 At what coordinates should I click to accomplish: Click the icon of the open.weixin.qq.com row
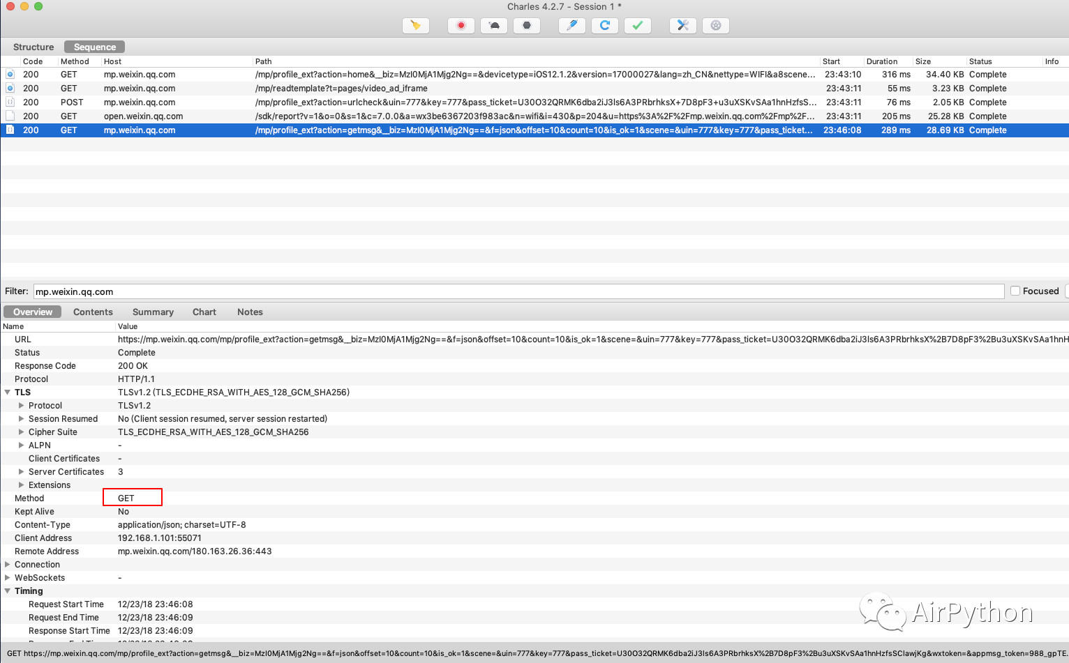pos(10,116)
